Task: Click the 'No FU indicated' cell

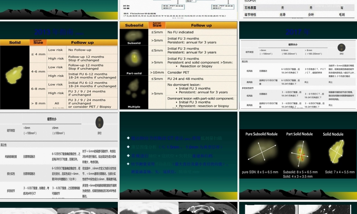Action: click(x=201, y=32)
